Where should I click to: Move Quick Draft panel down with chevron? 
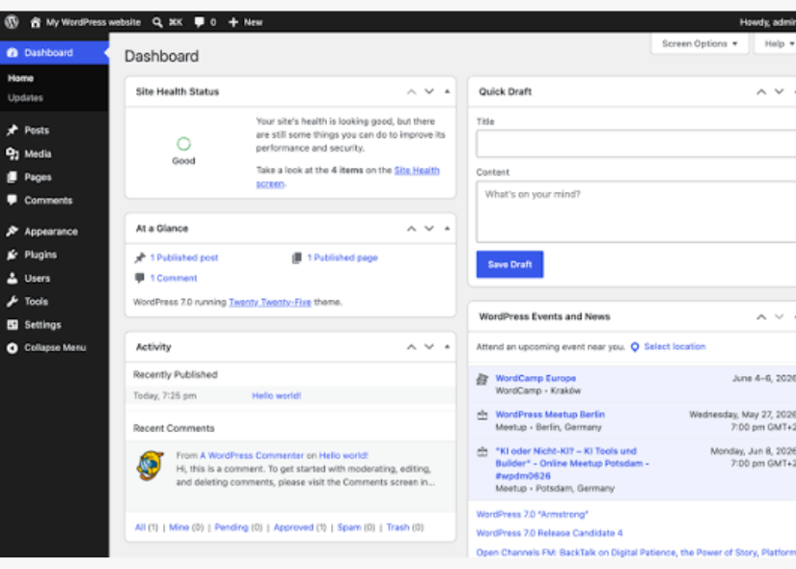[779, 92]
